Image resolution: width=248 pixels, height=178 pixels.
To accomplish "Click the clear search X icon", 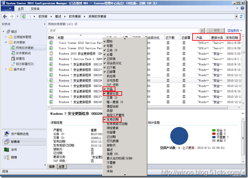I will [x=202, y=30].
